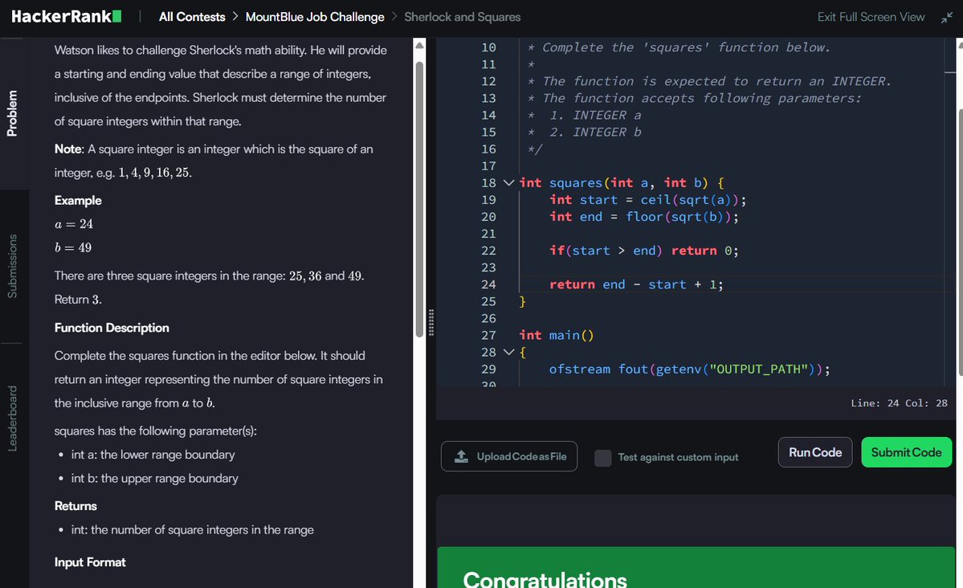Click the 'a = 24' example value
Viewport: 963px width, 588px height.
click(x=74, y=224)
